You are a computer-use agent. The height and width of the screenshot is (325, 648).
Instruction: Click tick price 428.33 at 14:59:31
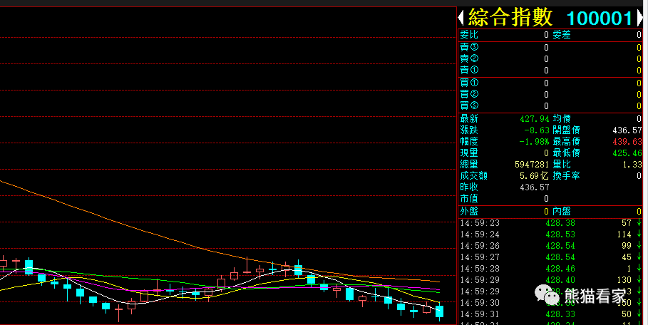point(560,314)
